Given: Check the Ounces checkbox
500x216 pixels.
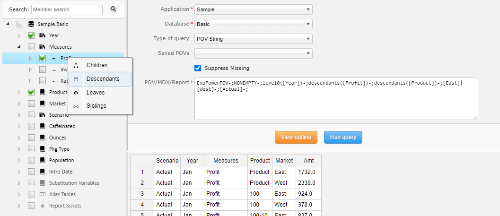Looking at the screenshot, I should point(31,138).
